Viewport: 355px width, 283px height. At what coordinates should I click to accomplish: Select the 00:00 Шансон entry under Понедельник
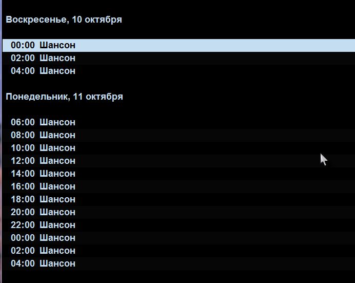179,238
